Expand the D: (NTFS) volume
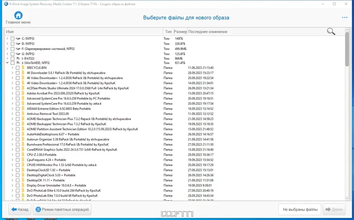The image size is (354, 220). 8,44
